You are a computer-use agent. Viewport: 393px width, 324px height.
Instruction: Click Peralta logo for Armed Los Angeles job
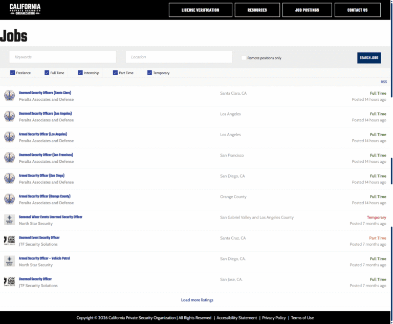(x=10, y=137)
